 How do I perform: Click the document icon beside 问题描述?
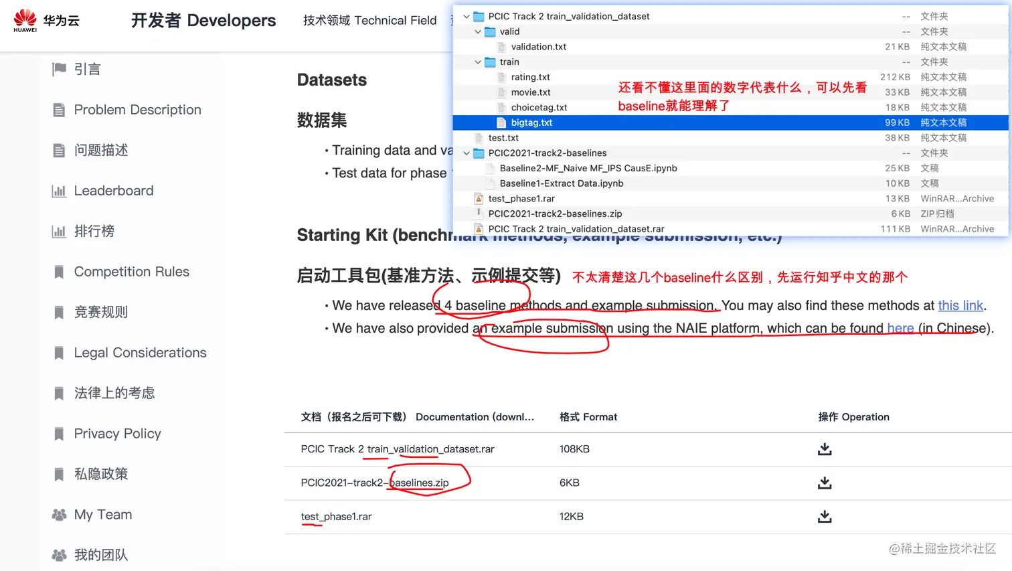(x=59, y=150)
